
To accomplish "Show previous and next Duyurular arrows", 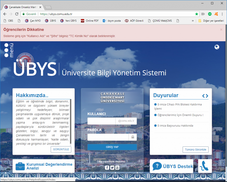I will pyautogui.click(x=205, y=96).
